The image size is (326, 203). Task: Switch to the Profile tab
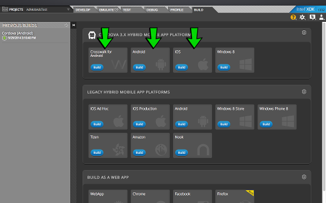pyautogui.click(x=177, y=10)
